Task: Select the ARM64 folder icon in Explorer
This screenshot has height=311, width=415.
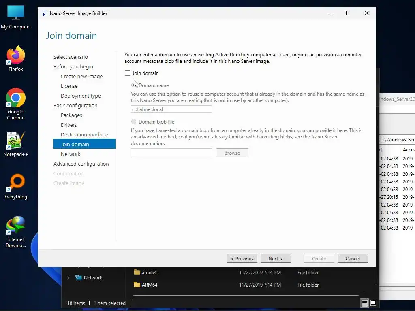Action: [x=137, y=285]
